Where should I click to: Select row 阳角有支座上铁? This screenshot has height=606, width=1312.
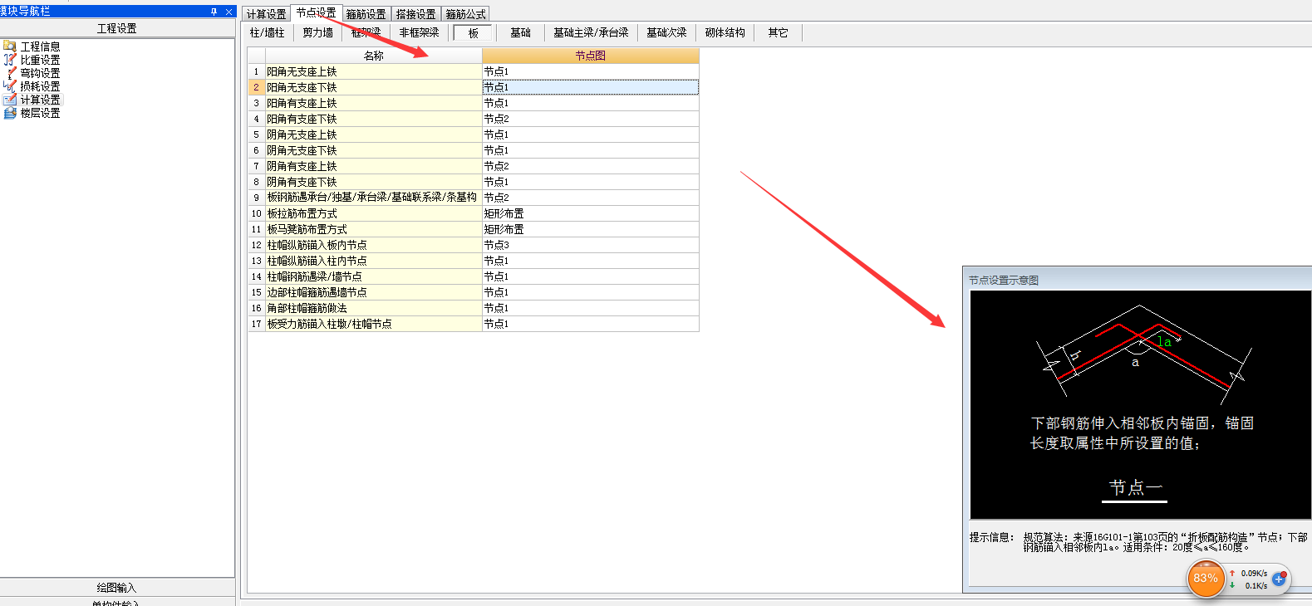coord(373,103)
